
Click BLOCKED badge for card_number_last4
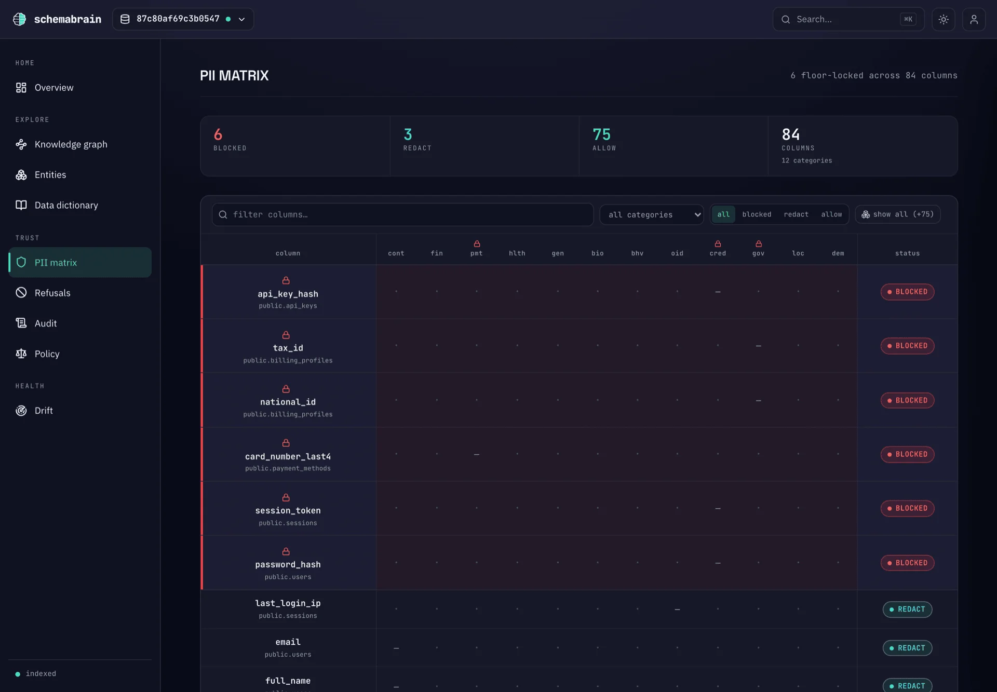[907, 454]
